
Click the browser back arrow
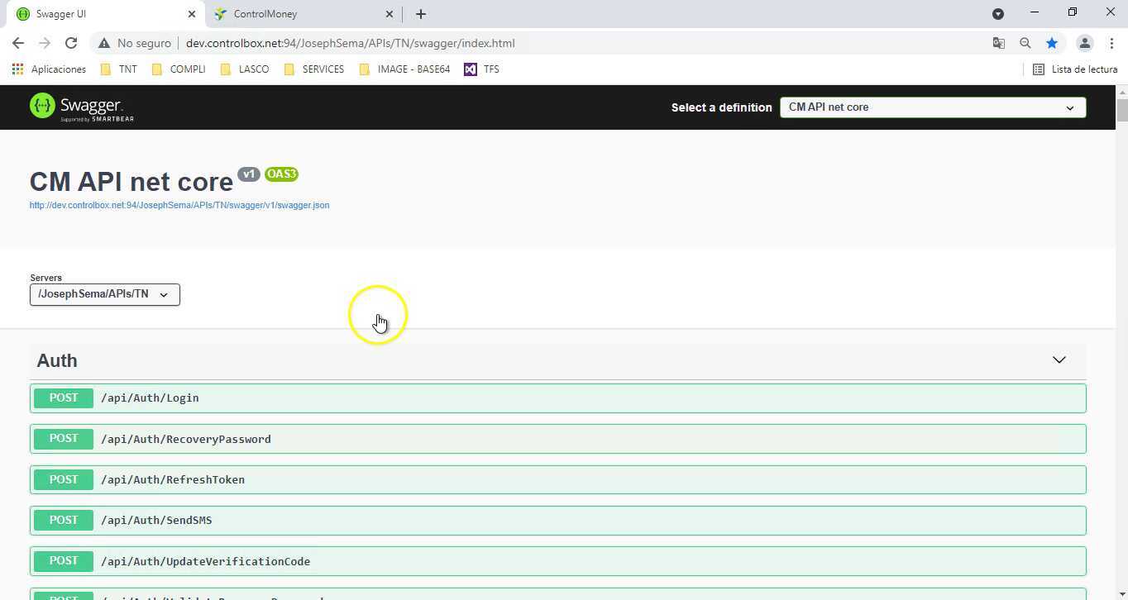pyautogui.click(x=18, y=43)
